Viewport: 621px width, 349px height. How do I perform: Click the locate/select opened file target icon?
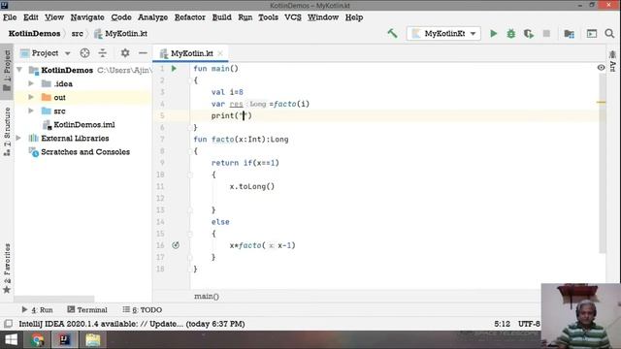[84, 53]
